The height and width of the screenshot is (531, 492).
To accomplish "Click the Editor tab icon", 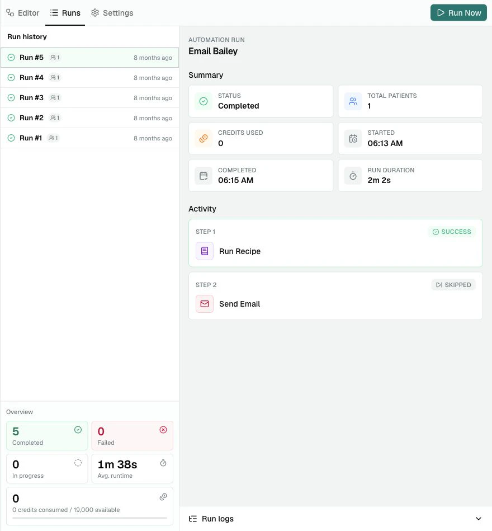I will pos(10,13).
